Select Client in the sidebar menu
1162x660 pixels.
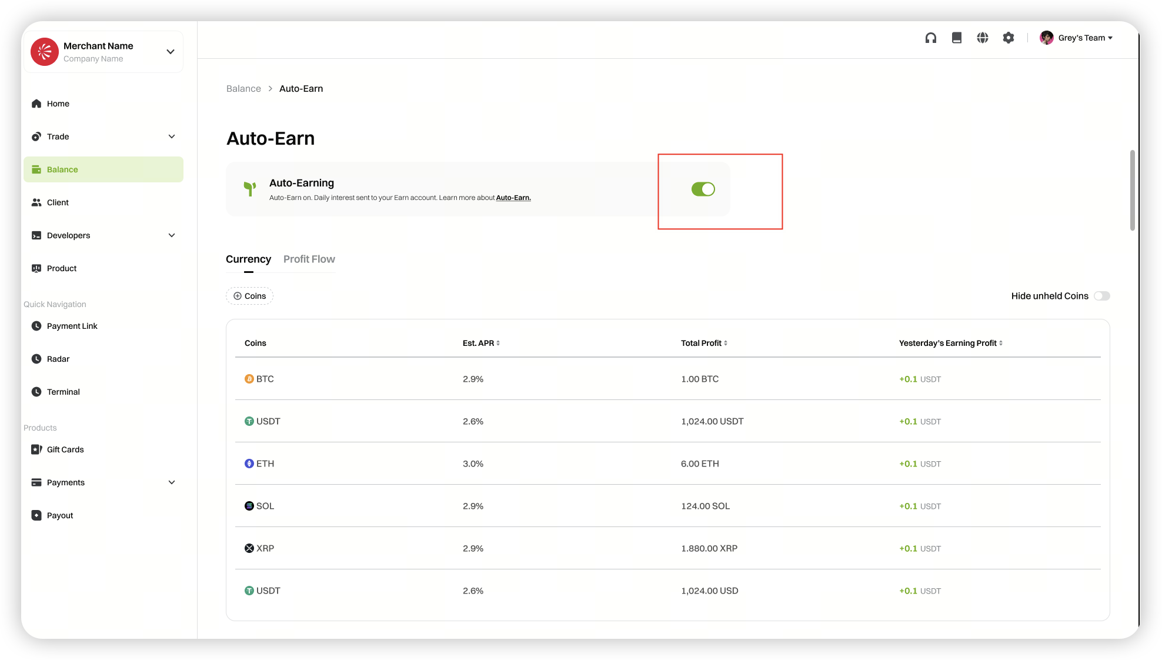click(58, 202)
